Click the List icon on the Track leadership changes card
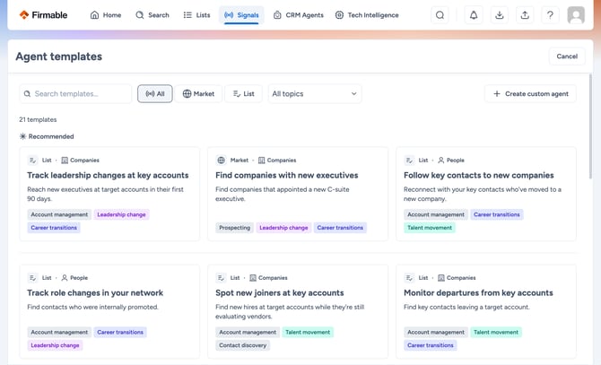601x365 pixels. coord(32,161)
